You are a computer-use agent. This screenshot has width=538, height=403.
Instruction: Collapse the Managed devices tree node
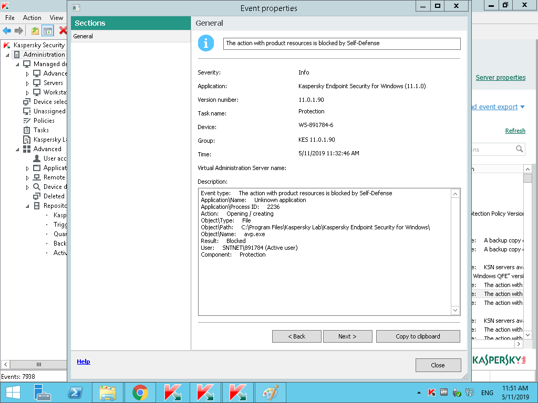18,64
